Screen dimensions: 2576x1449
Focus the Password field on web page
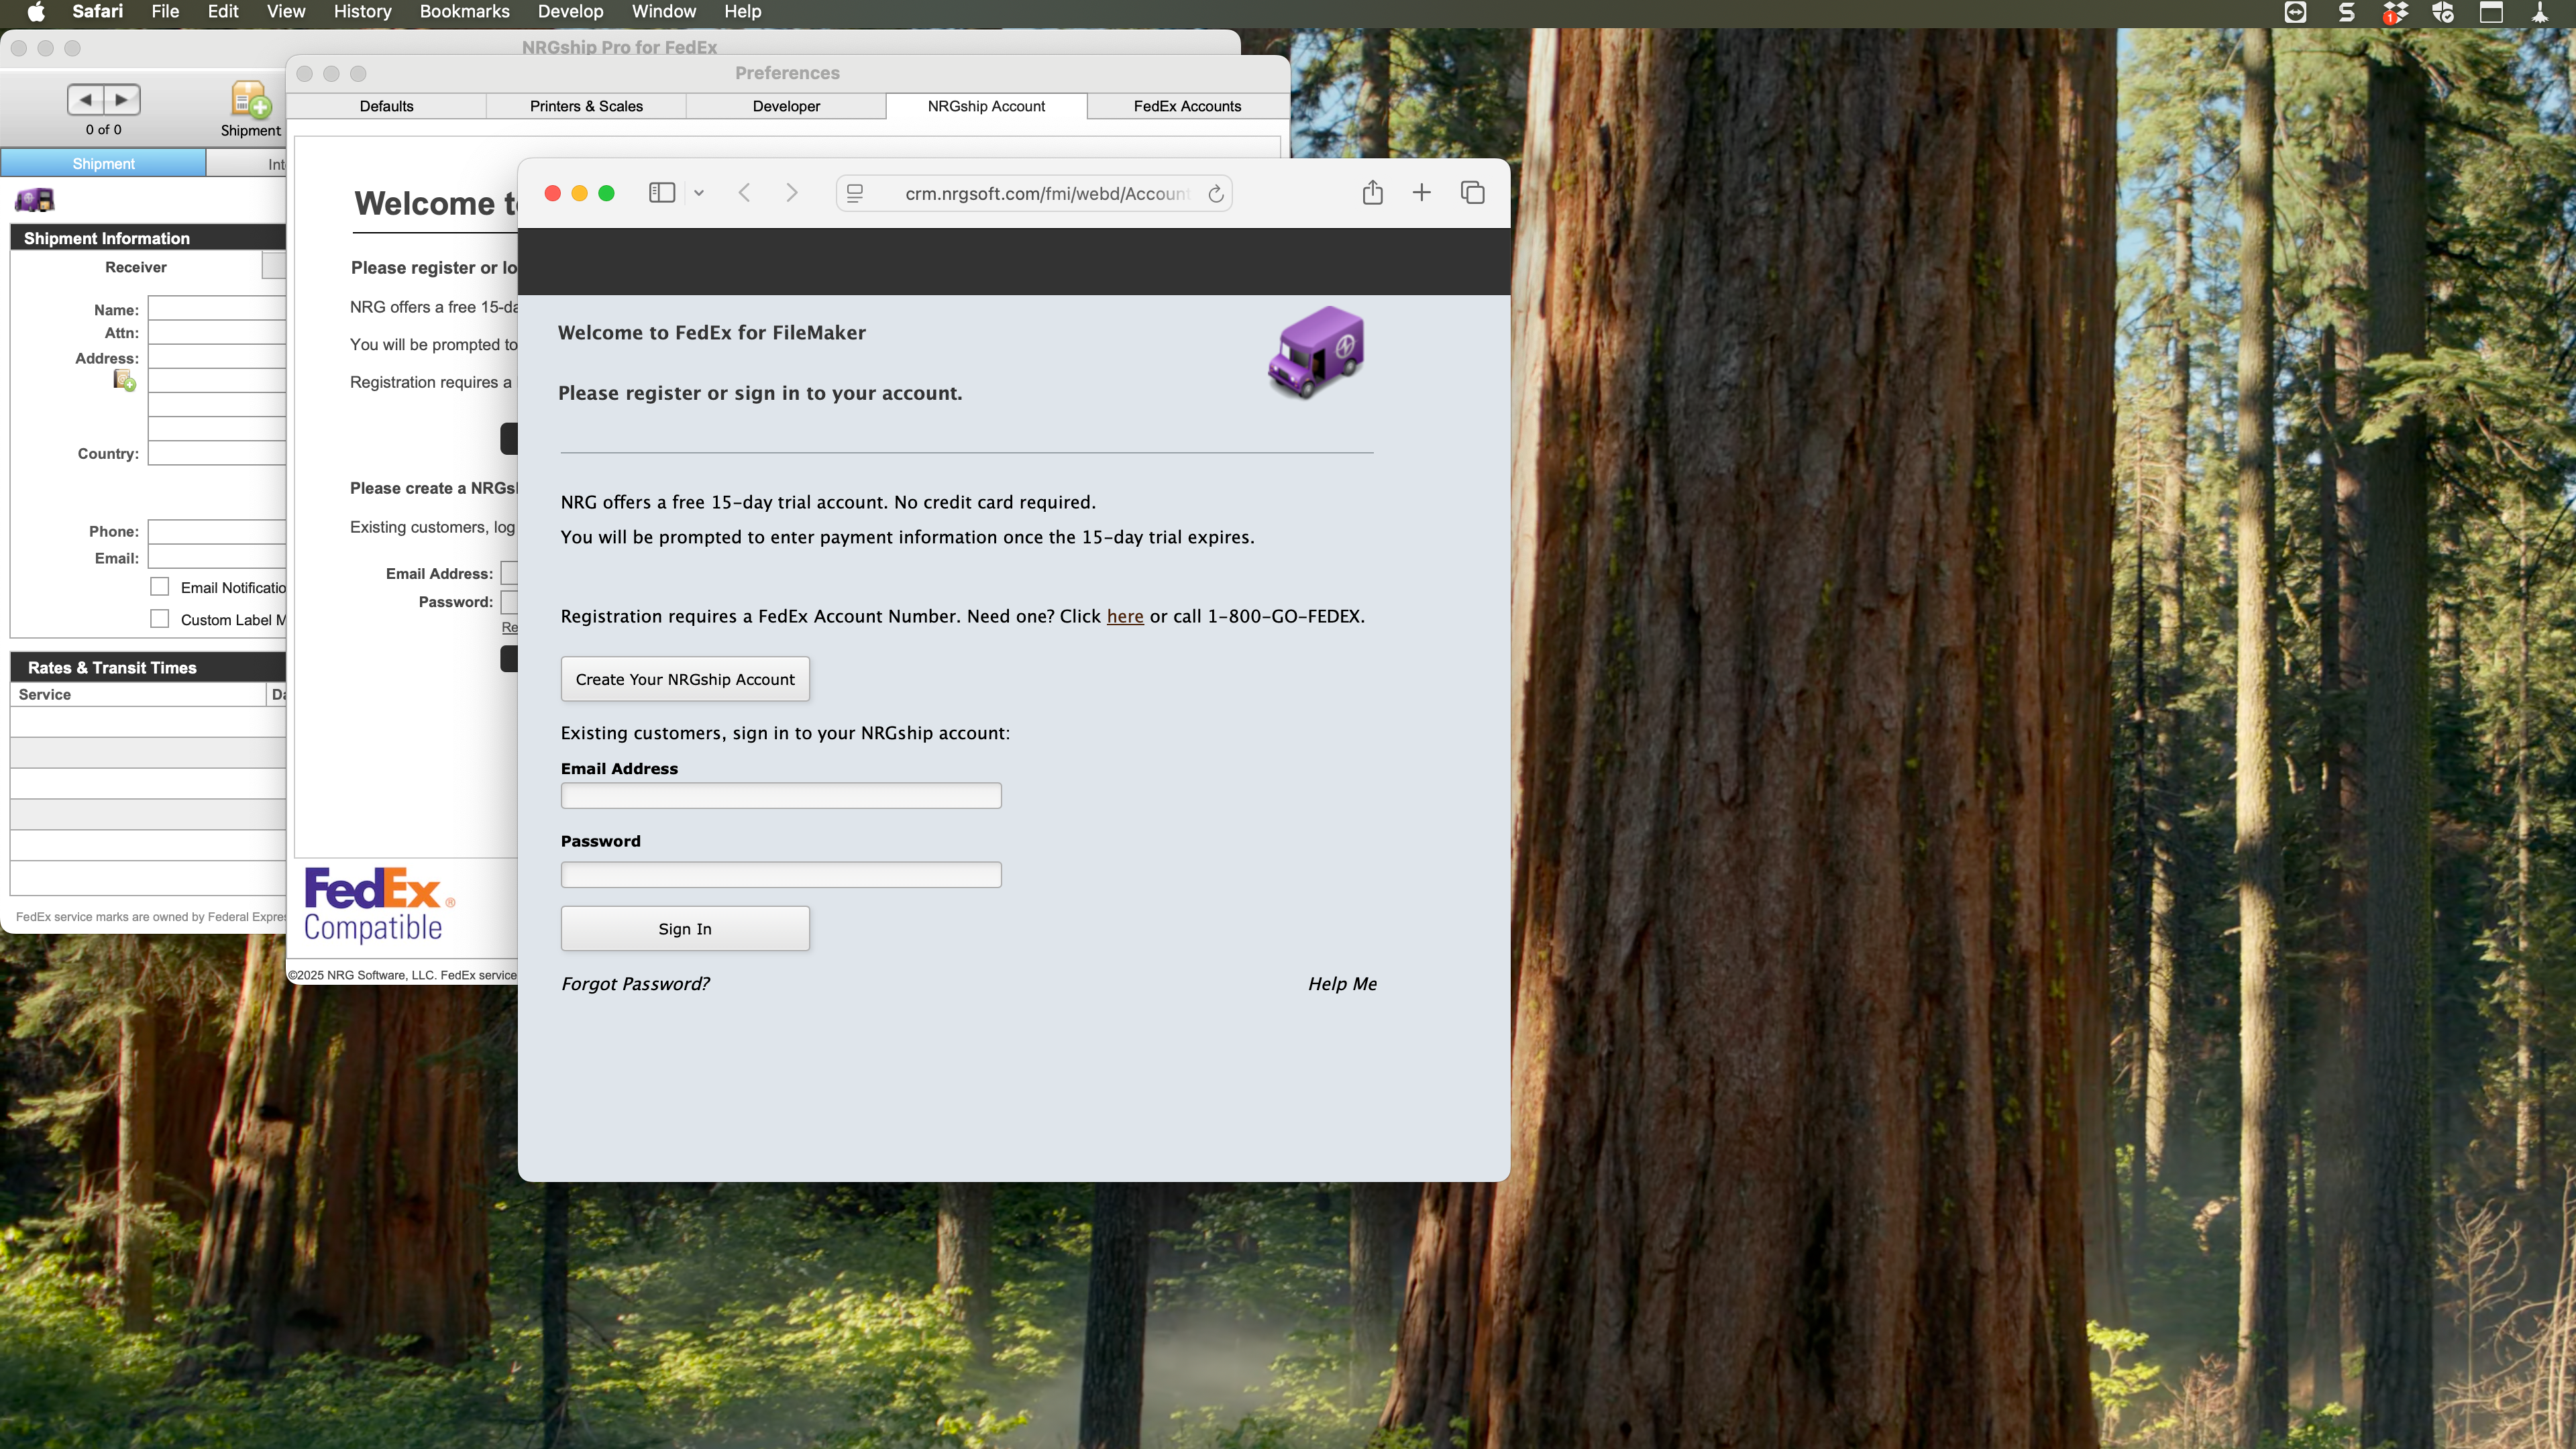tap(781, 874)
